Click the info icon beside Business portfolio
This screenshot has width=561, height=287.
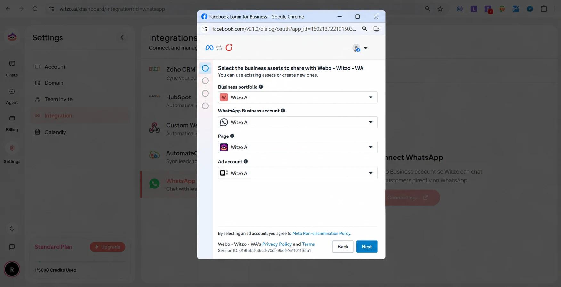(261, 87)
